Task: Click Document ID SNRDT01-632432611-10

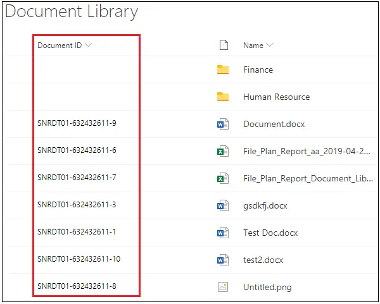Action: click(x=79, y=259)
